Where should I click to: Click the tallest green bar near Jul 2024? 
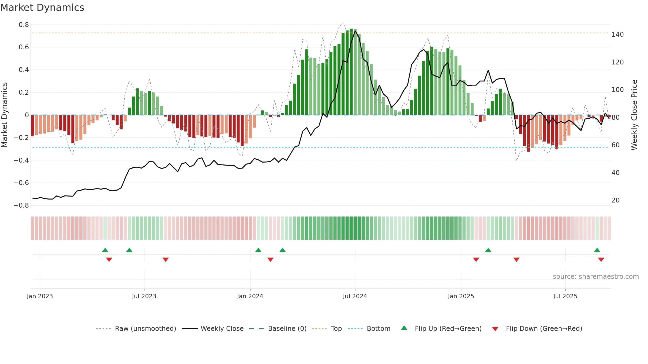point(351,72)
